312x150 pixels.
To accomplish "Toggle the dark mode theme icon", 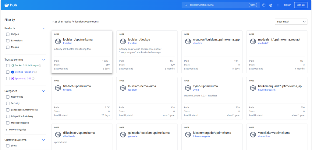I will click(271, 5).
